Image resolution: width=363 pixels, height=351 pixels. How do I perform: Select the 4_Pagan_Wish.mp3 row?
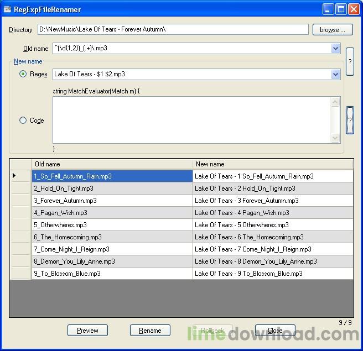[x=112, y=213]
